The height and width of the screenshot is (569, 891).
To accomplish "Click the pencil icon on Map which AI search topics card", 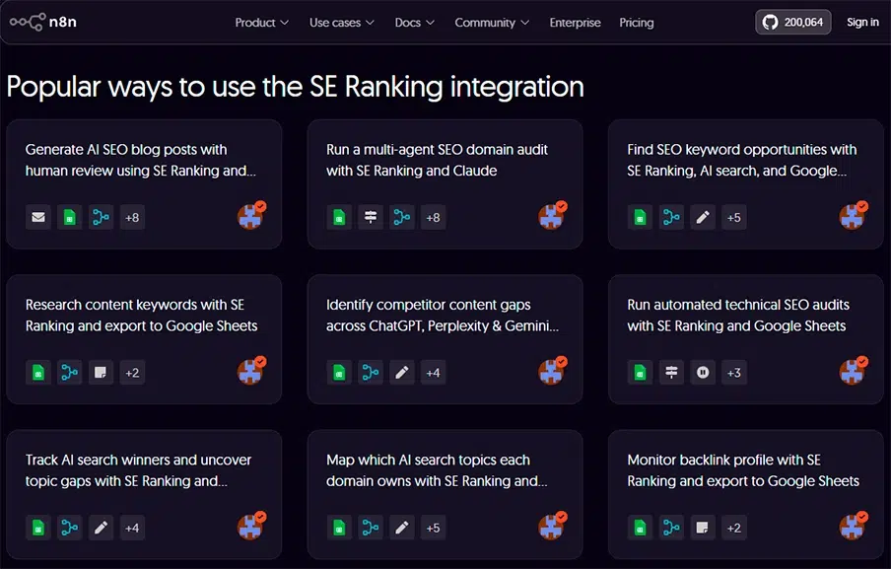I will [x=402, y=528].
